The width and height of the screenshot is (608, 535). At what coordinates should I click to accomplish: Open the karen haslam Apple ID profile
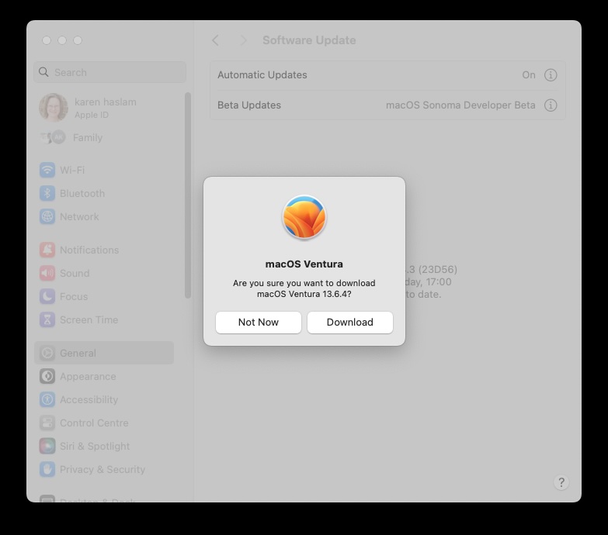[x=105, y=108]
